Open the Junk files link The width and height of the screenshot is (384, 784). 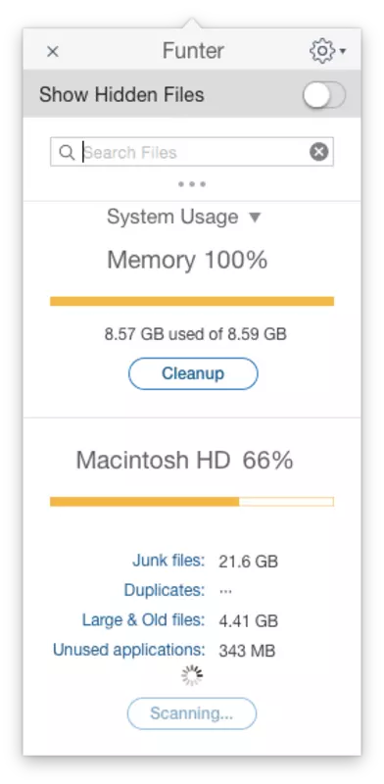pyautogui.click(x=168, y=561)
